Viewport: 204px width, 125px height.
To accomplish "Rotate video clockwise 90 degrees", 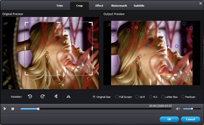I will [x=43, y=96].
